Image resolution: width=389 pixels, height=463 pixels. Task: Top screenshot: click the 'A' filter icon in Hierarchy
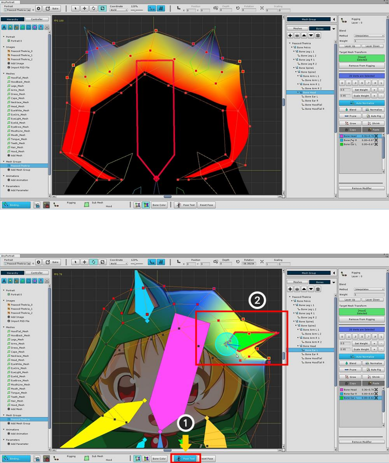(4, 27)
